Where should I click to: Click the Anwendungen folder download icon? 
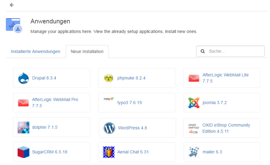click(x=14, y=25)
